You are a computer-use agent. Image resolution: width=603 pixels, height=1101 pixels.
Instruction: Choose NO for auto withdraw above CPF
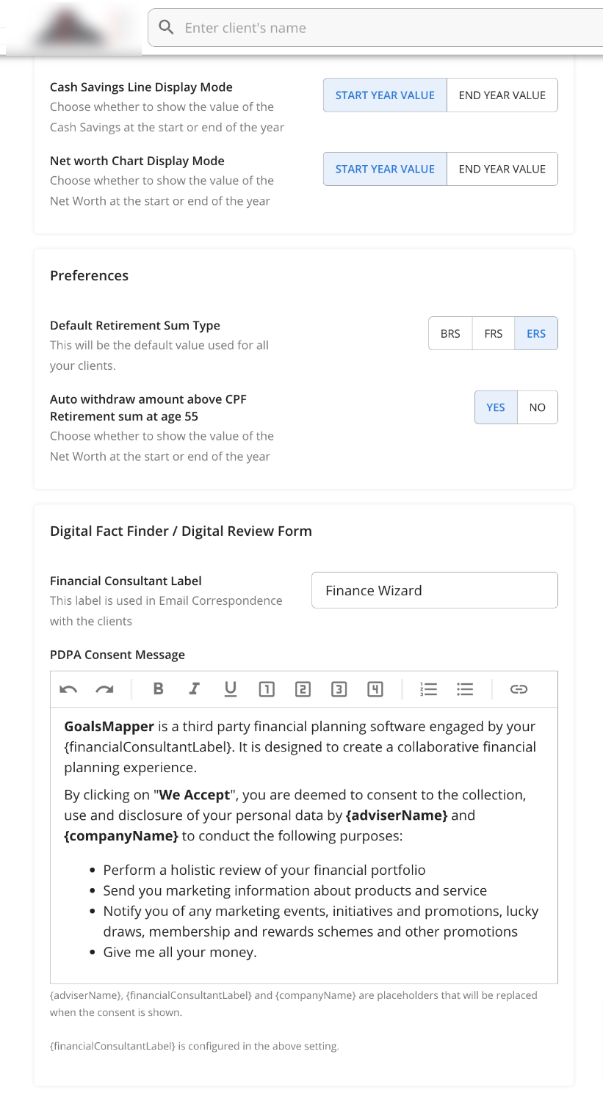click(x=538, y=407)
